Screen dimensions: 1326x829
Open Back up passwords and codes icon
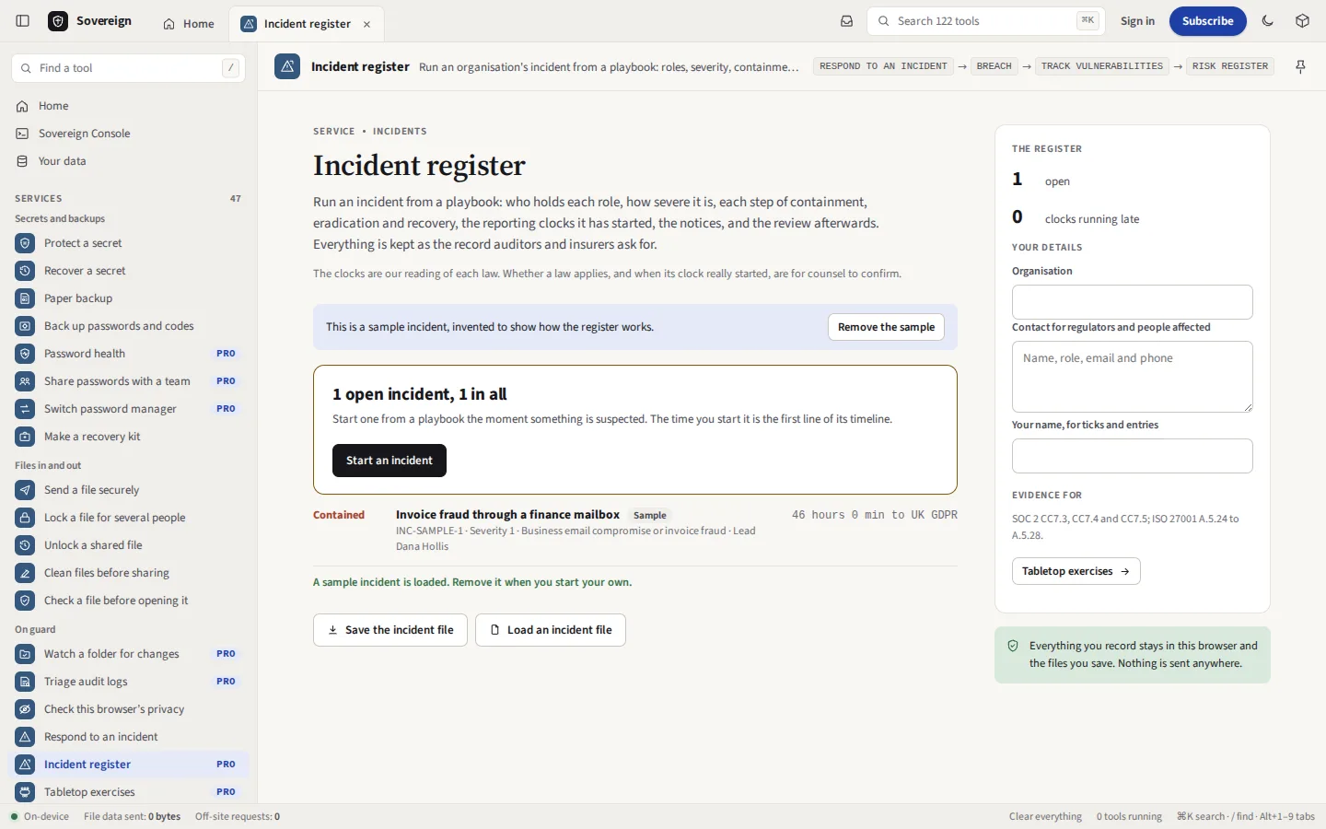25,326
